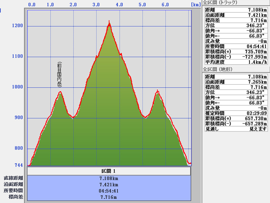Click the 区間 1 section header
The width and height of the screenshot is (270, 203).
point(109,171)
